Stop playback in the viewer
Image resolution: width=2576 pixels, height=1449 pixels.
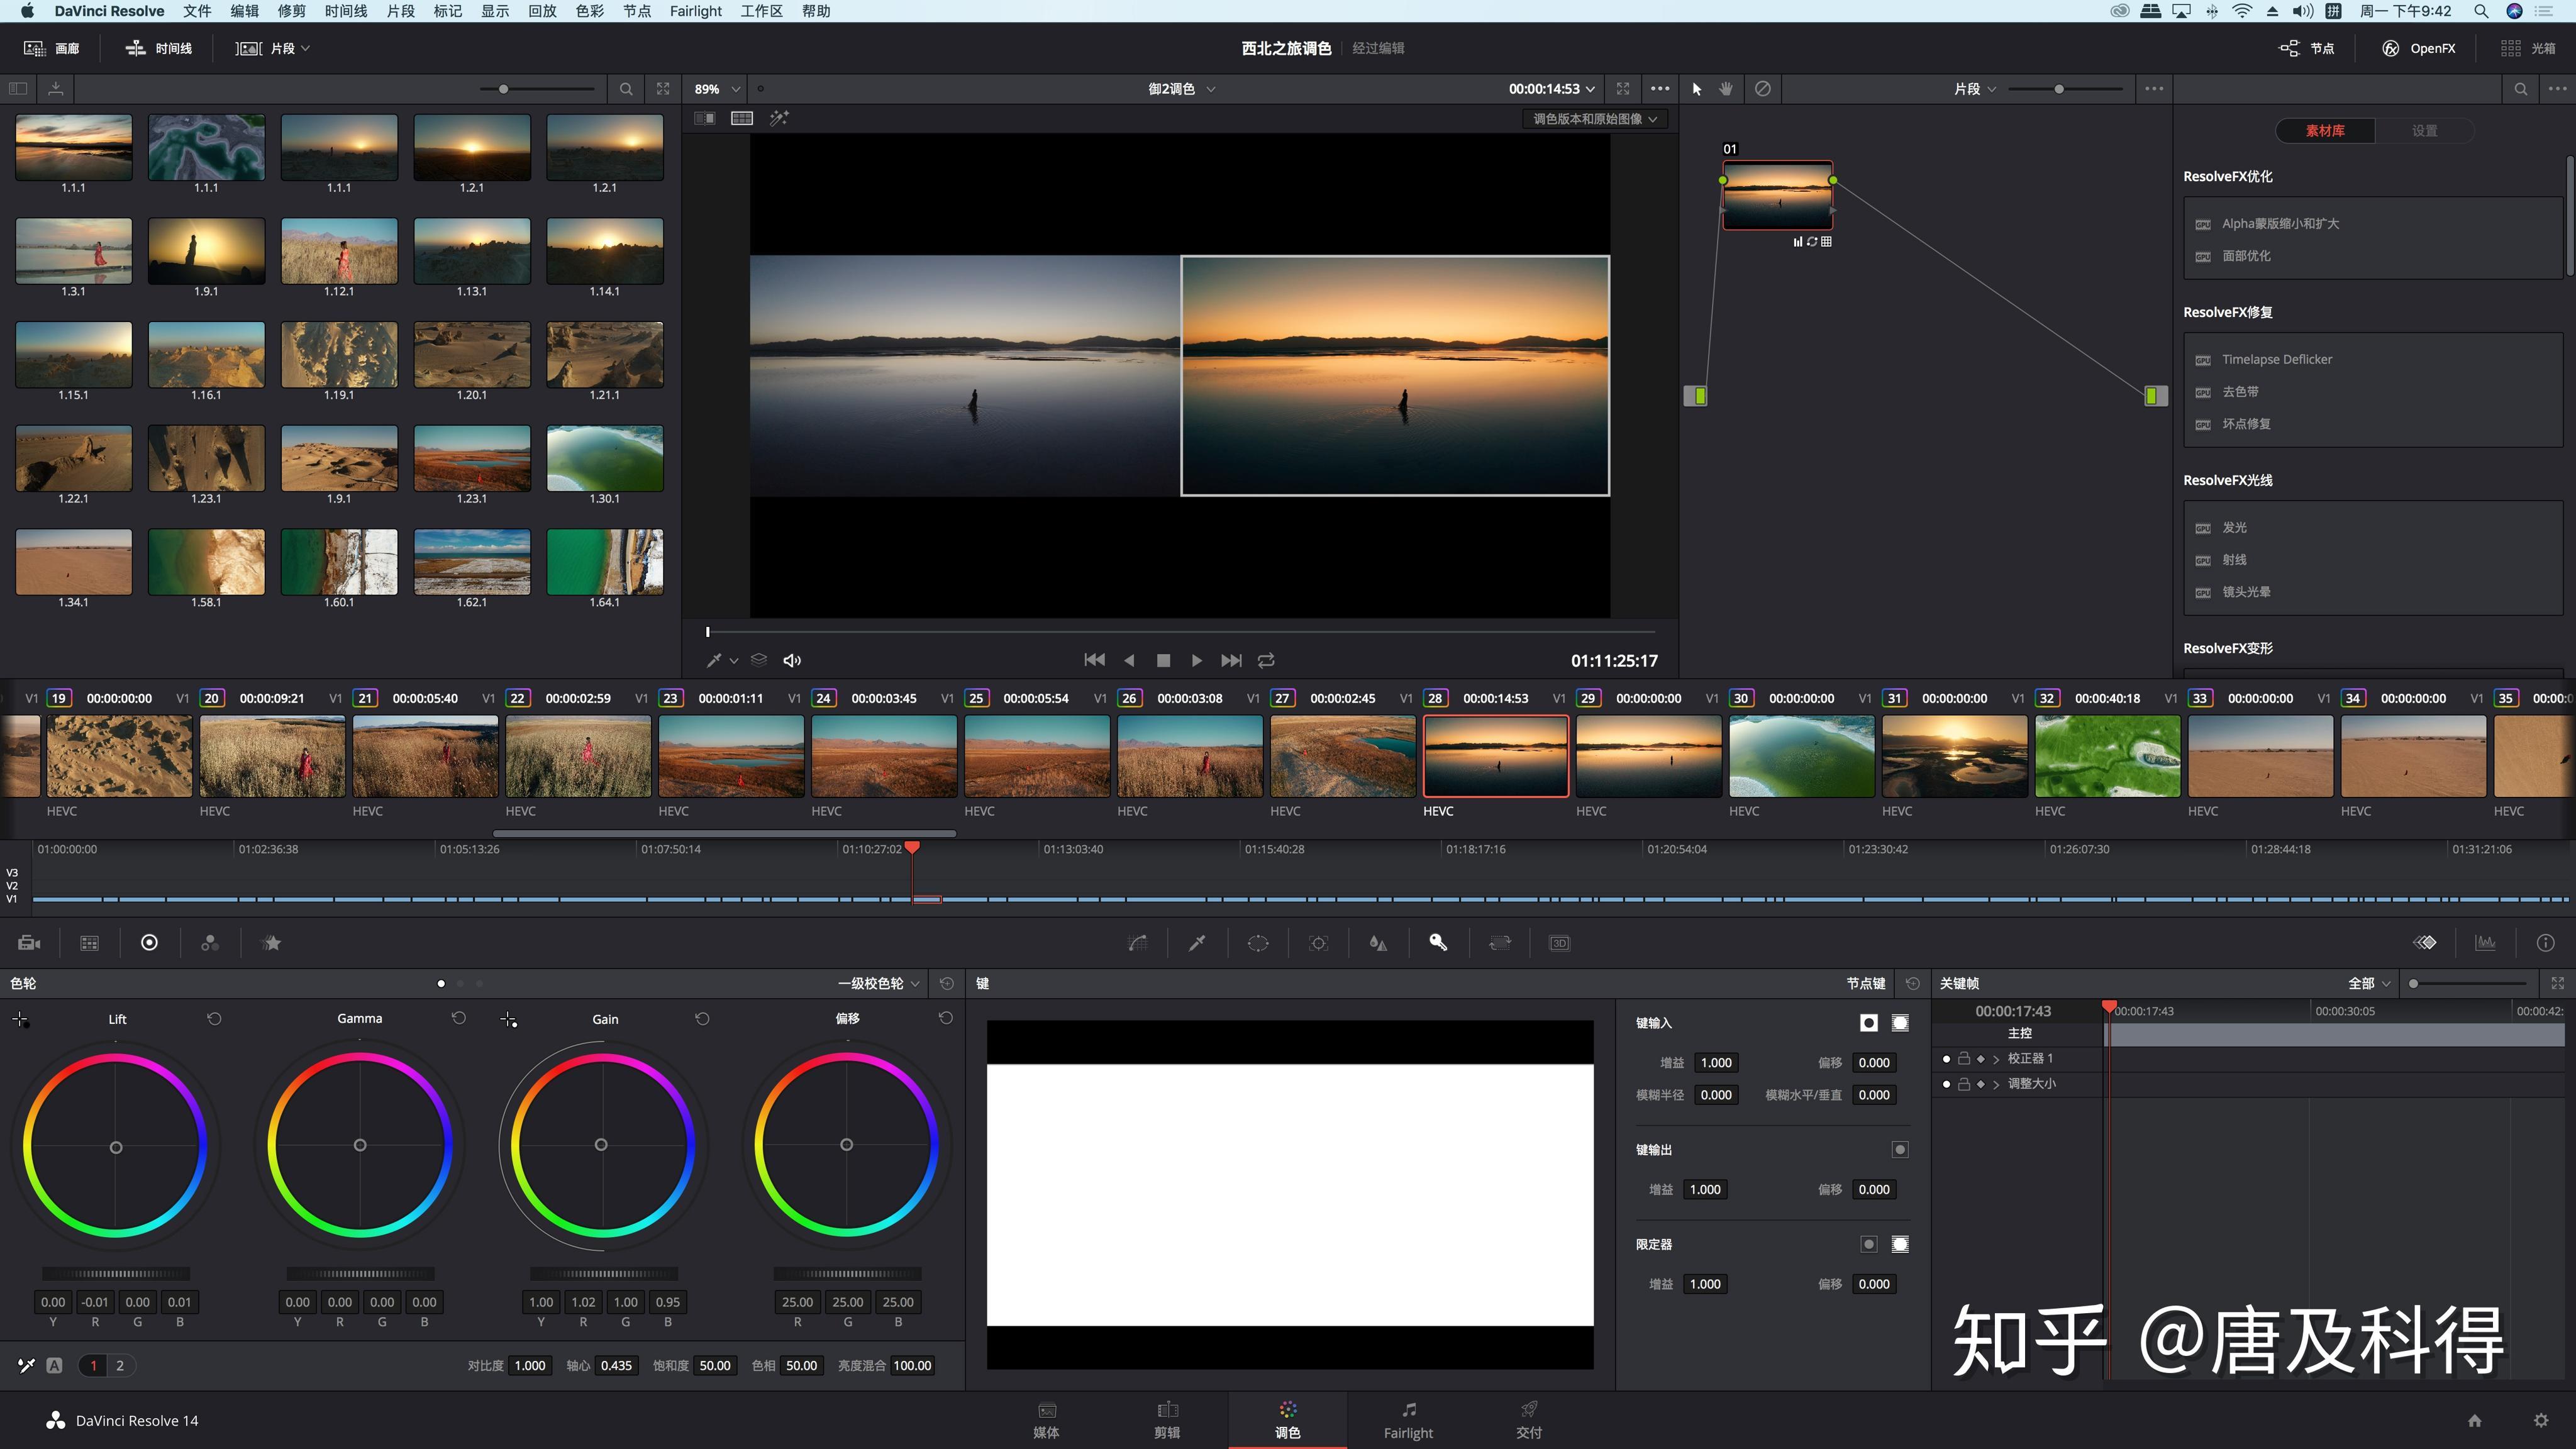pyautogui.click(x=1162, y=661)
